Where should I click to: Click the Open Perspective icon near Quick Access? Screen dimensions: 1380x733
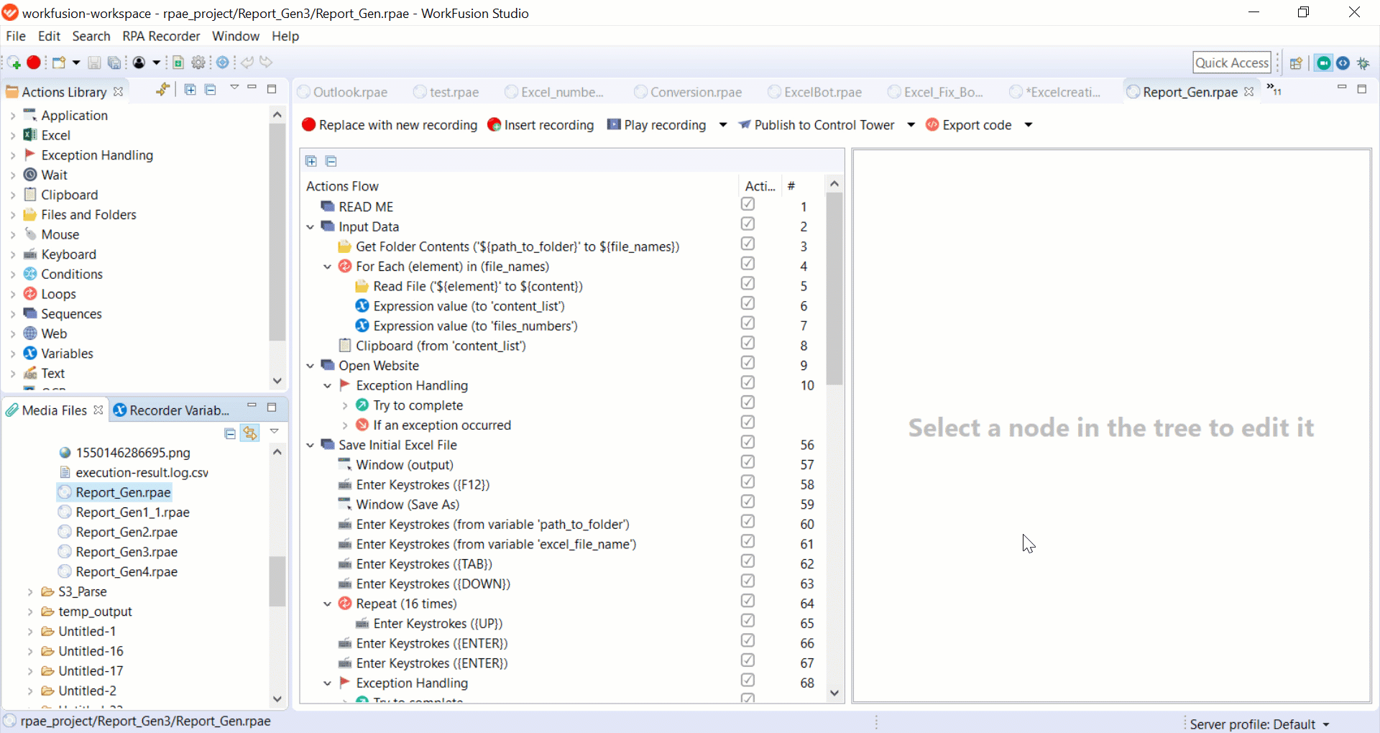click(x=1296, y=63)
